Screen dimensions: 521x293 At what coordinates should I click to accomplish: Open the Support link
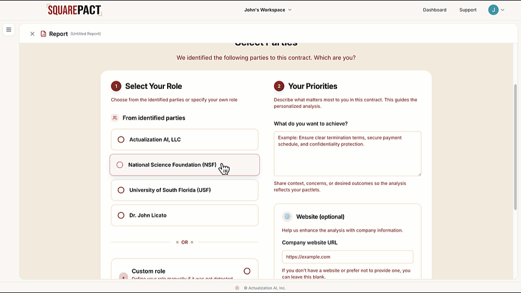click(x=467, y=10)
